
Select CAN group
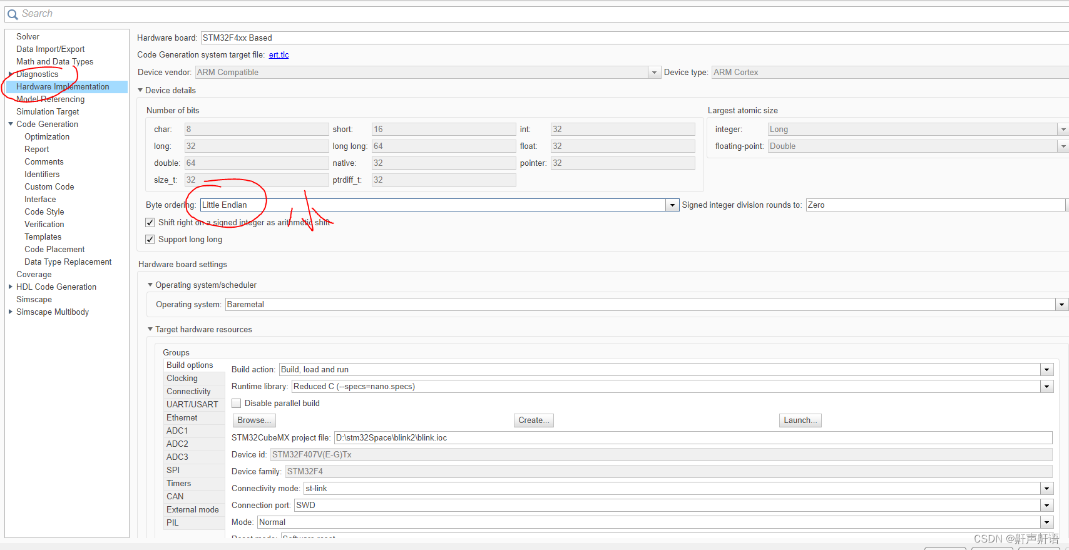194,497
